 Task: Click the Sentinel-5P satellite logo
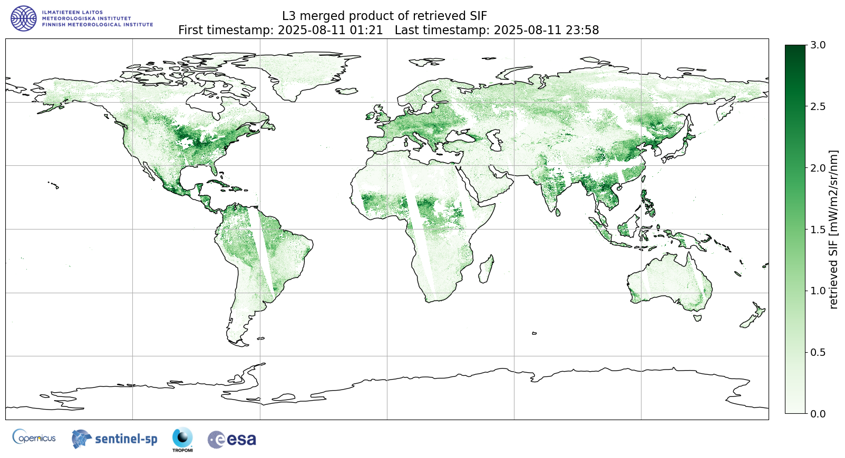click(x=114, y=439)
